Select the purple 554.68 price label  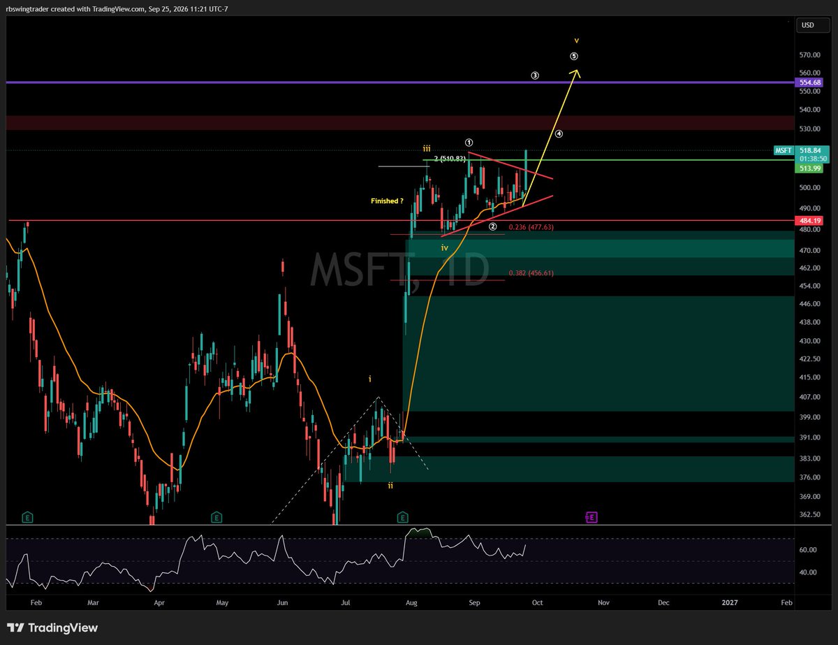(x=809, y=82)
